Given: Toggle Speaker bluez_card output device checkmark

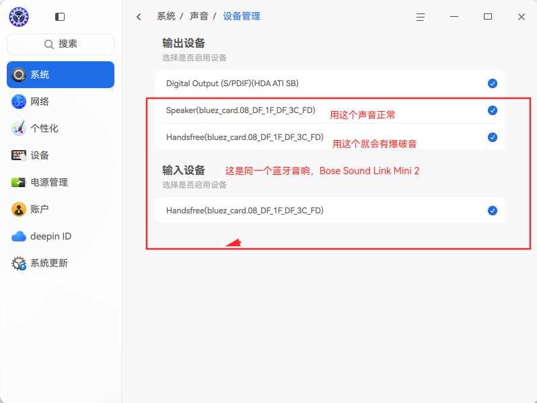Looking at the screenshot, I should (493, 110).
